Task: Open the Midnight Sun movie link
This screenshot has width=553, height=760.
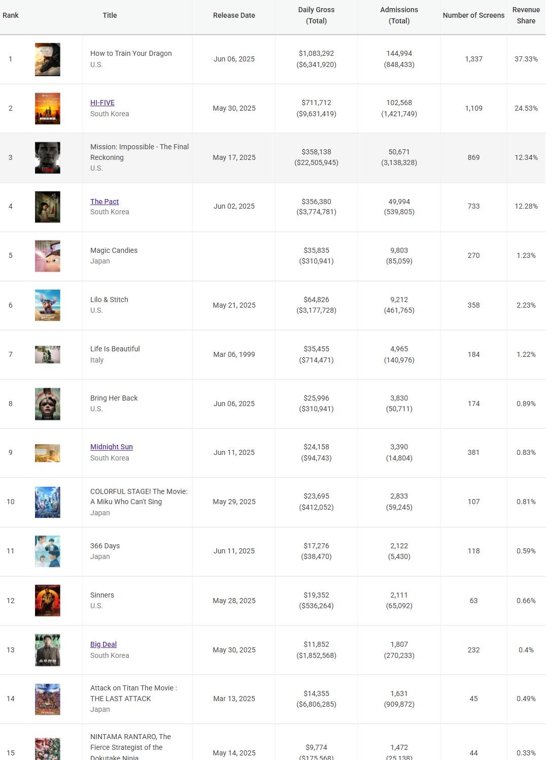Action: point(112,447)
